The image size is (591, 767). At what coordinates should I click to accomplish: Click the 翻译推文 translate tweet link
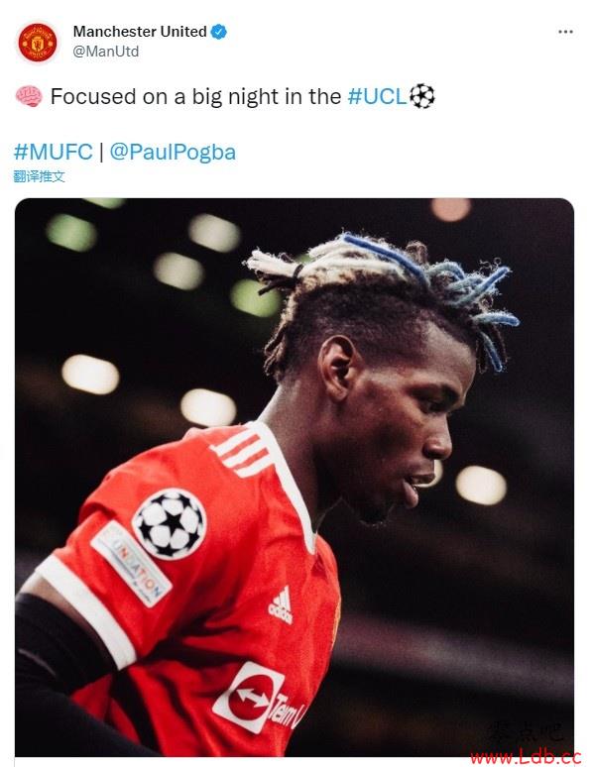[x=40, y=176]
